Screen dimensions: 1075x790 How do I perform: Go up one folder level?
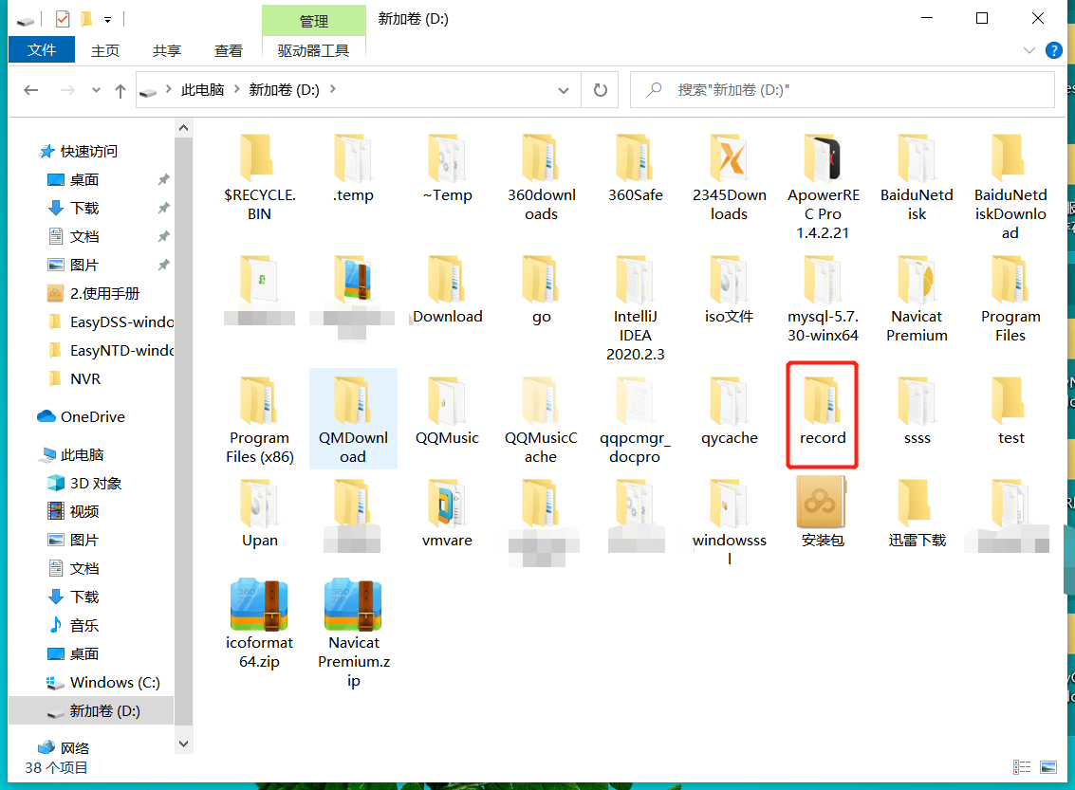tap(120, 90)
